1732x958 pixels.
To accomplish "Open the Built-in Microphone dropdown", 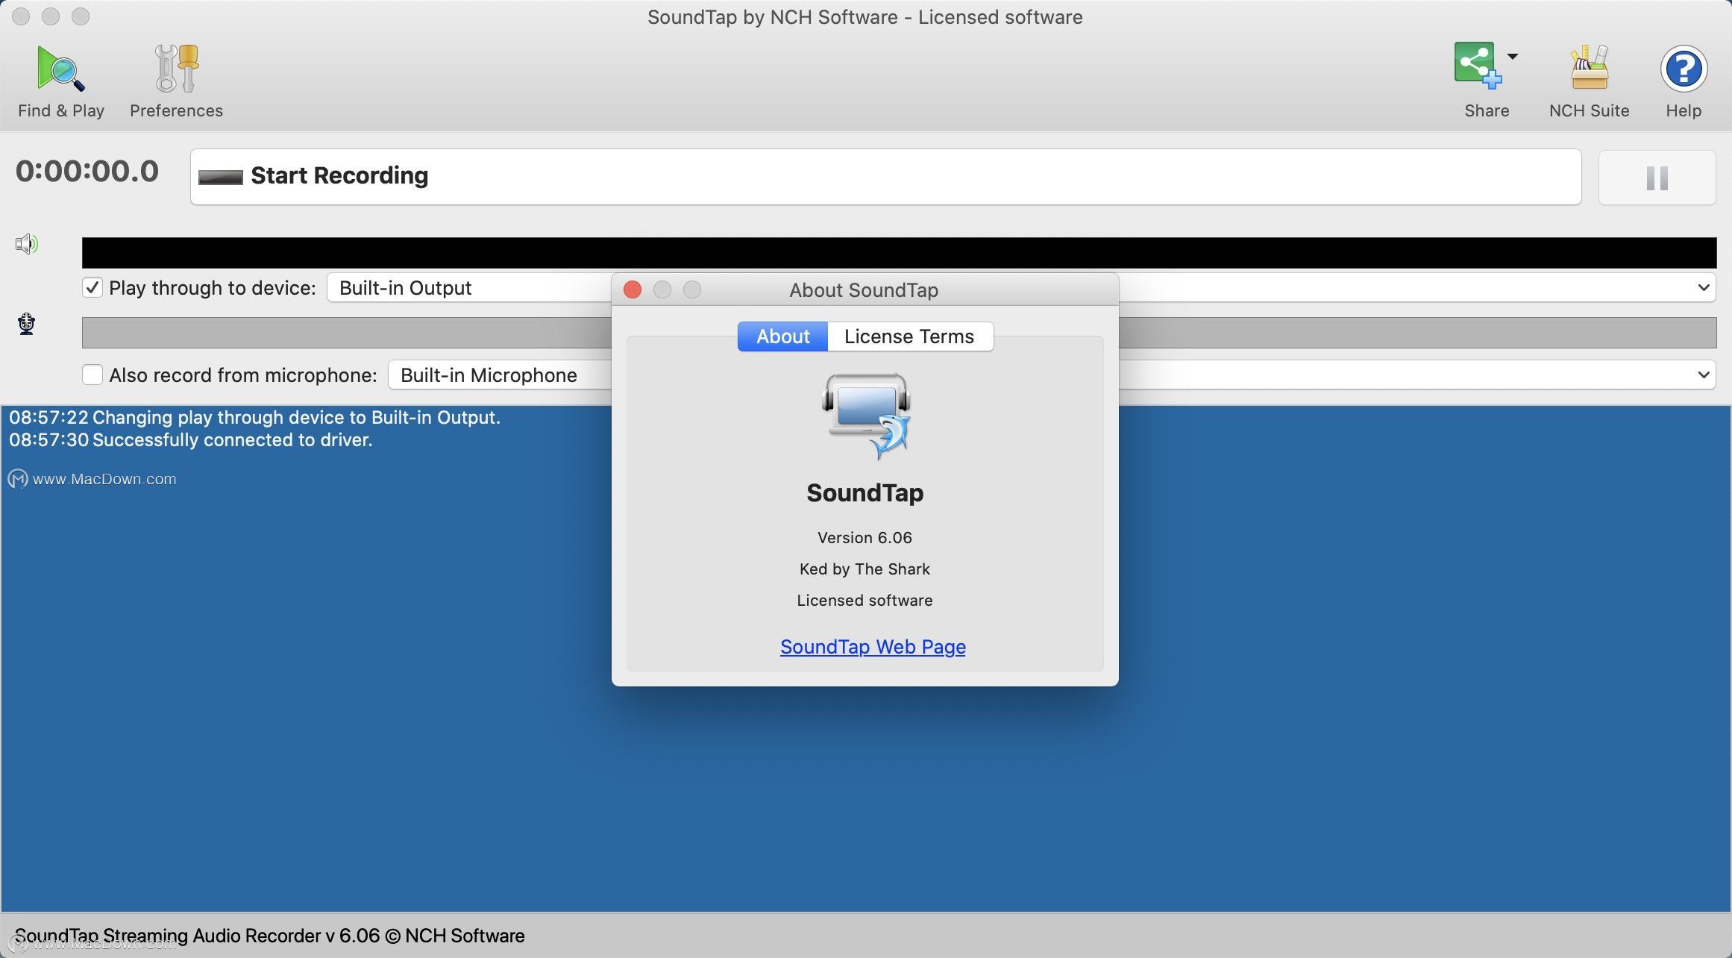I will coord(1052,375).
